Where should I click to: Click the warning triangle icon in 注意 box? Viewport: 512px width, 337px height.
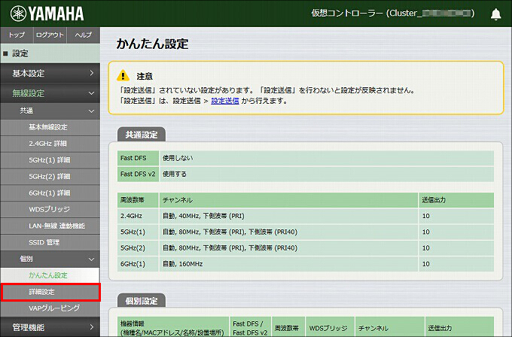tap(123, 75)
